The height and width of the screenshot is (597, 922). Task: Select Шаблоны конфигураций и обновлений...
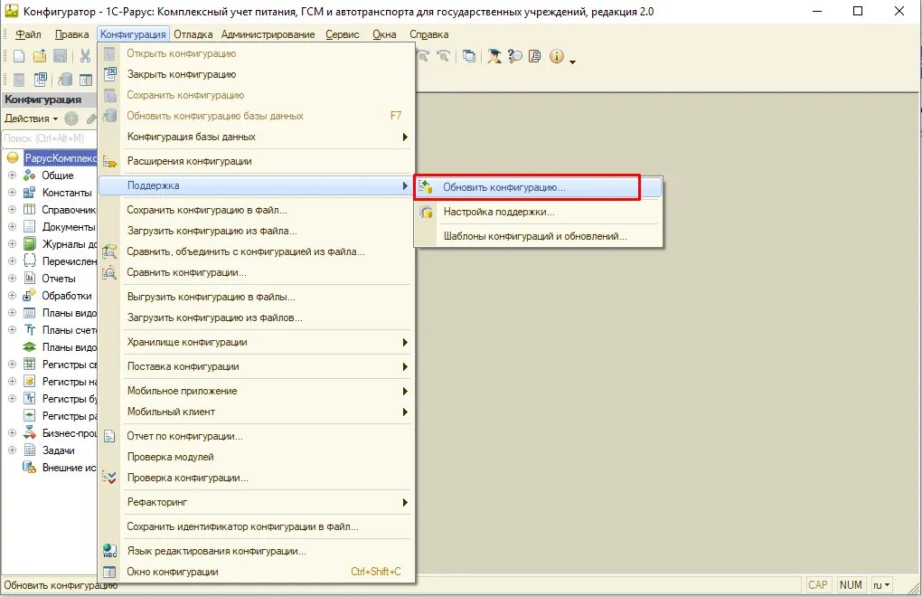click(539, 236)
